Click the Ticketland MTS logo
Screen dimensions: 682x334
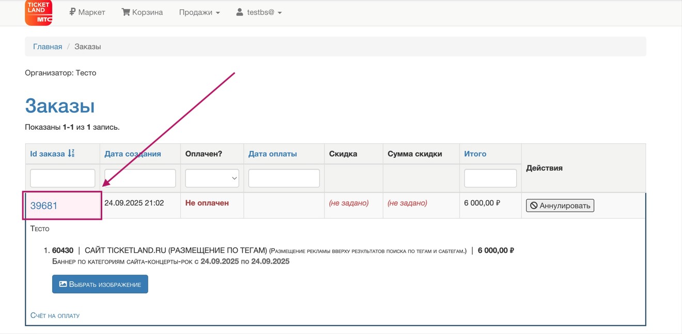click(x=38, y=12)
